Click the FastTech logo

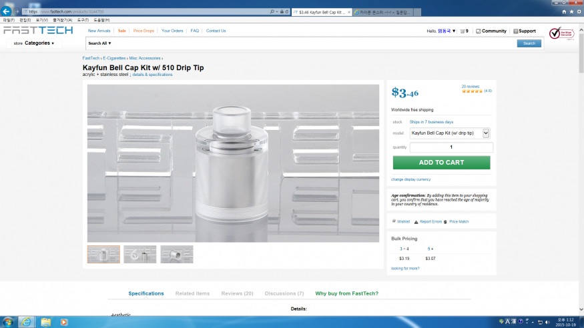click(38, 30)
